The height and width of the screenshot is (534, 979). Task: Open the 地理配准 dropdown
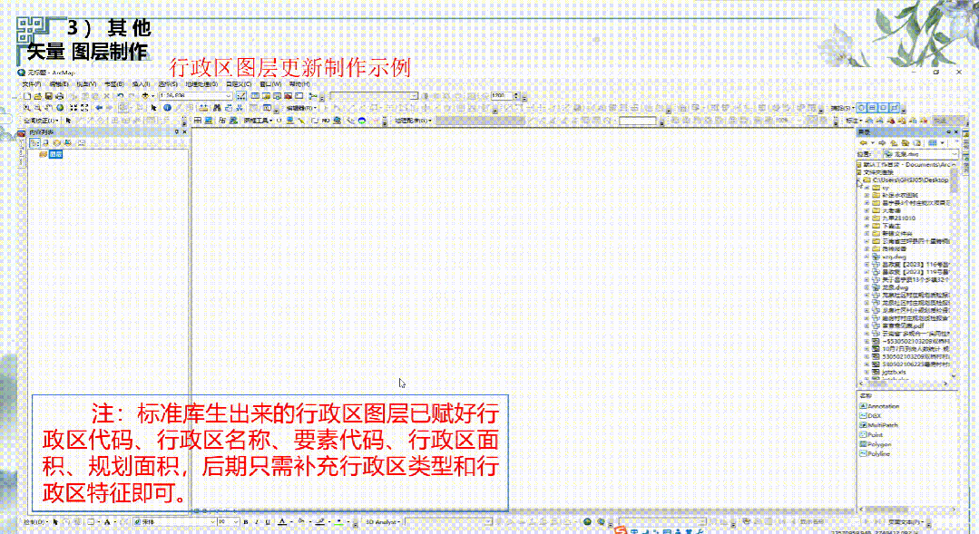pyautogui.click(x=412, y=121)
